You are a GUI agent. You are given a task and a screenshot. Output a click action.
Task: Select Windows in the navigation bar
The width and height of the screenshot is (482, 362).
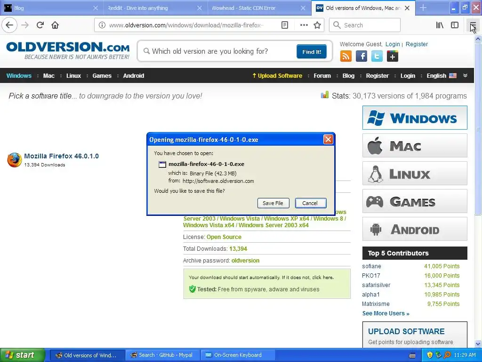[x=19, y=76]
